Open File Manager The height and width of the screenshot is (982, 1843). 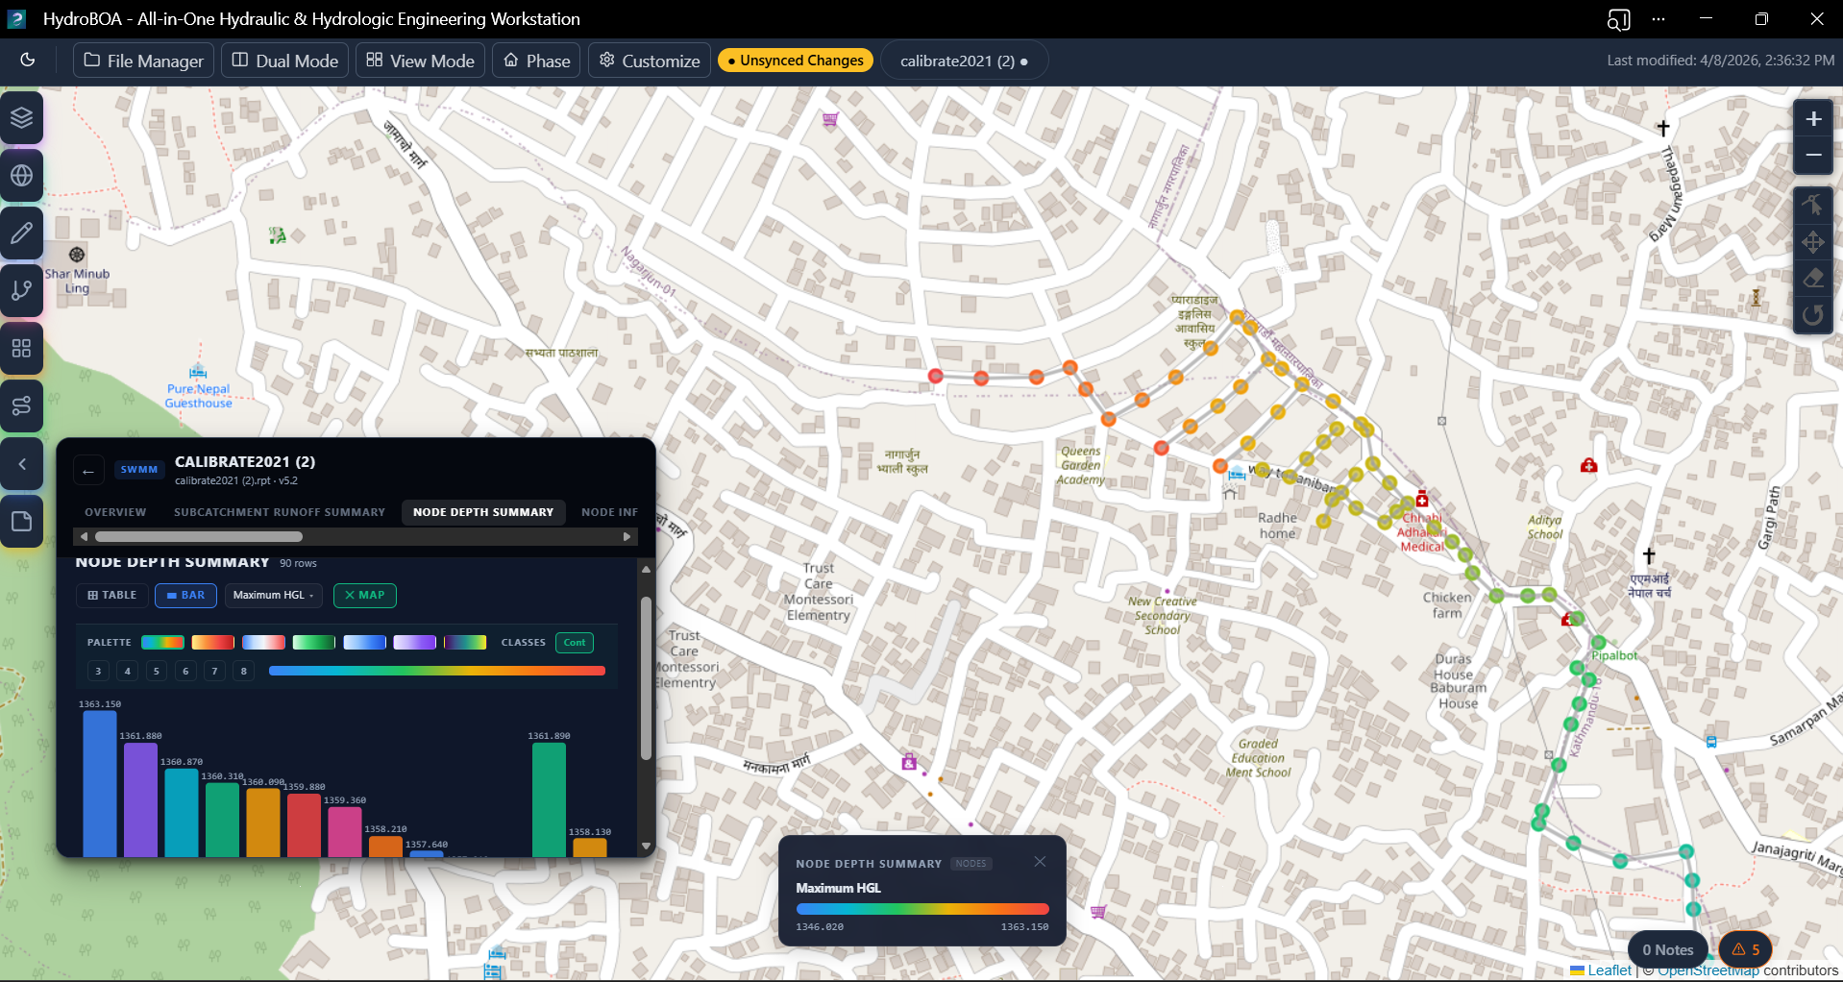point(144,61)
